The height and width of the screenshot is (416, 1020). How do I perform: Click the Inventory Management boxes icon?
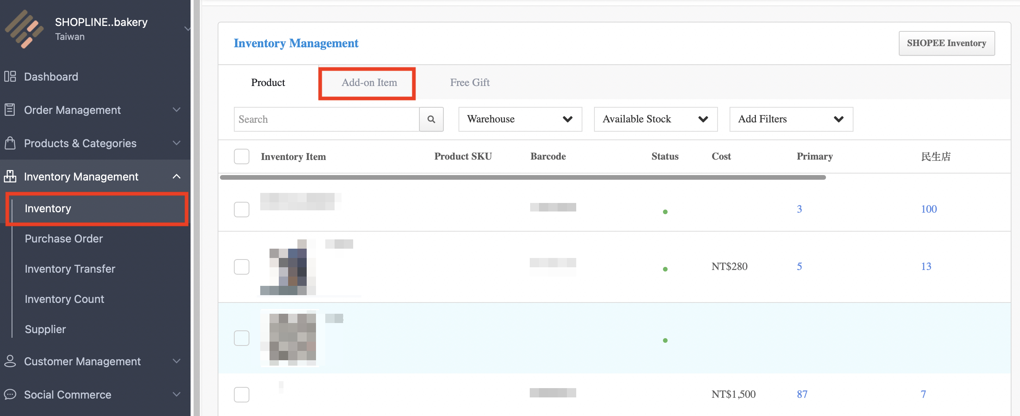(x=10, y=176)
